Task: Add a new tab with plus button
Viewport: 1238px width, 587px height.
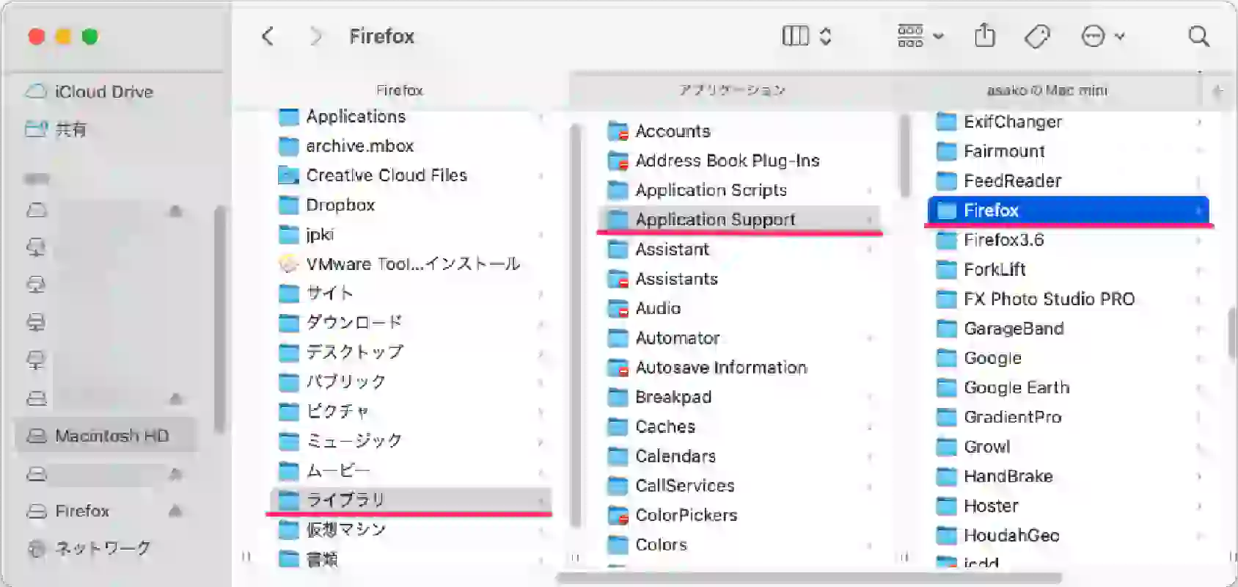Action: coord(1217,91)
